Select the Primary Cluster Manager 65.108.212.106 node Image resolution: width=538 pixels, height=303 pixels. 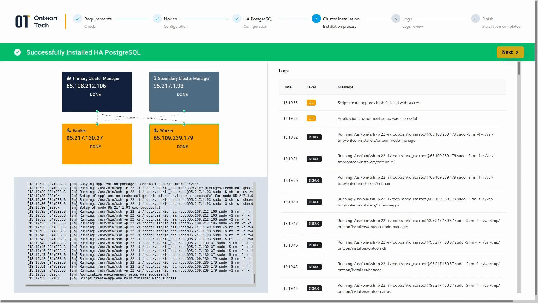(x=97, y=91)
